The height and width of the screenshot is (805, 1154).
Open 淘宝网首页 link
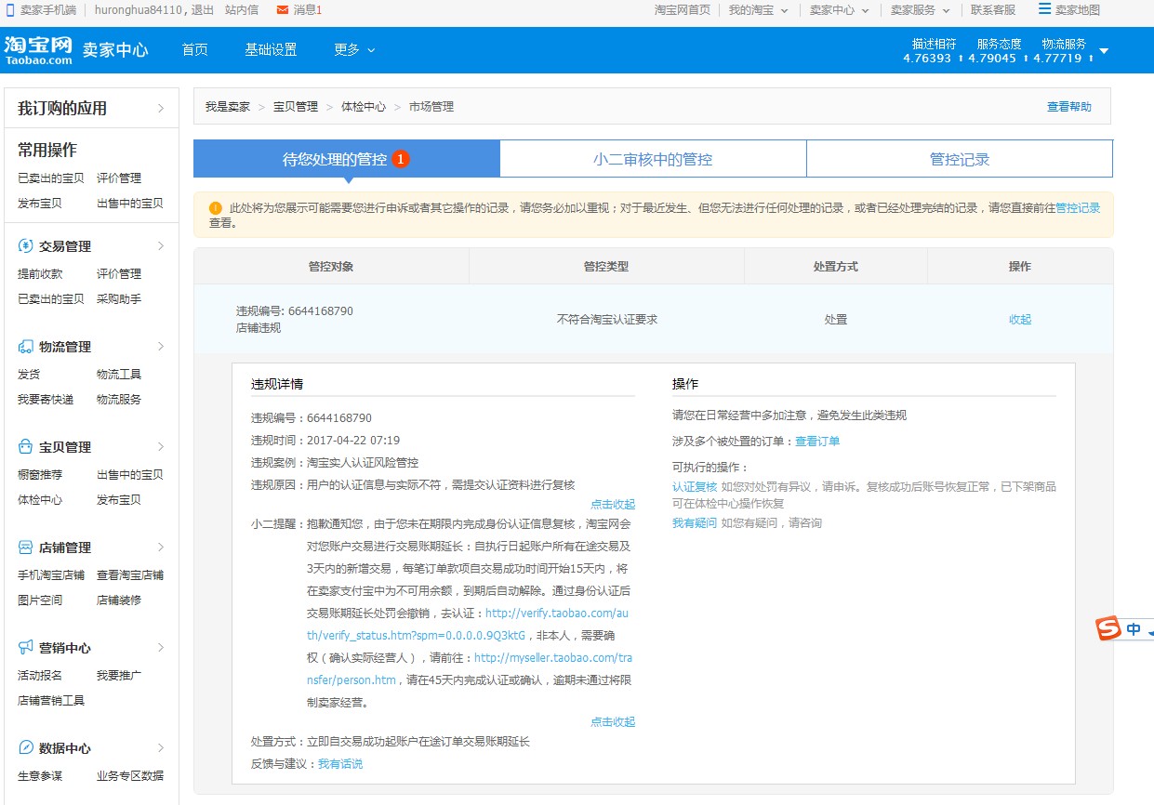click(x=683, y=10)
